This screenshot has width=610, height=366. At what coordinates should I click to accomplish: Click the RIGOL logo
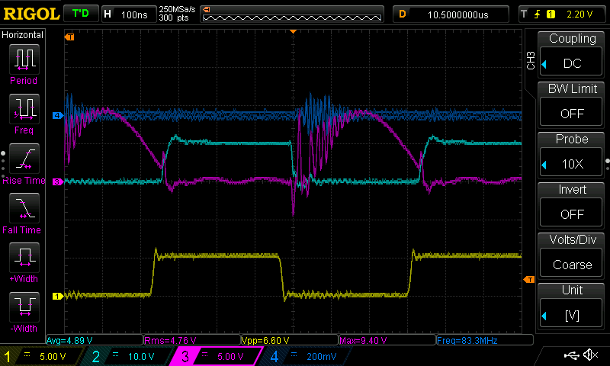(31, 14)
